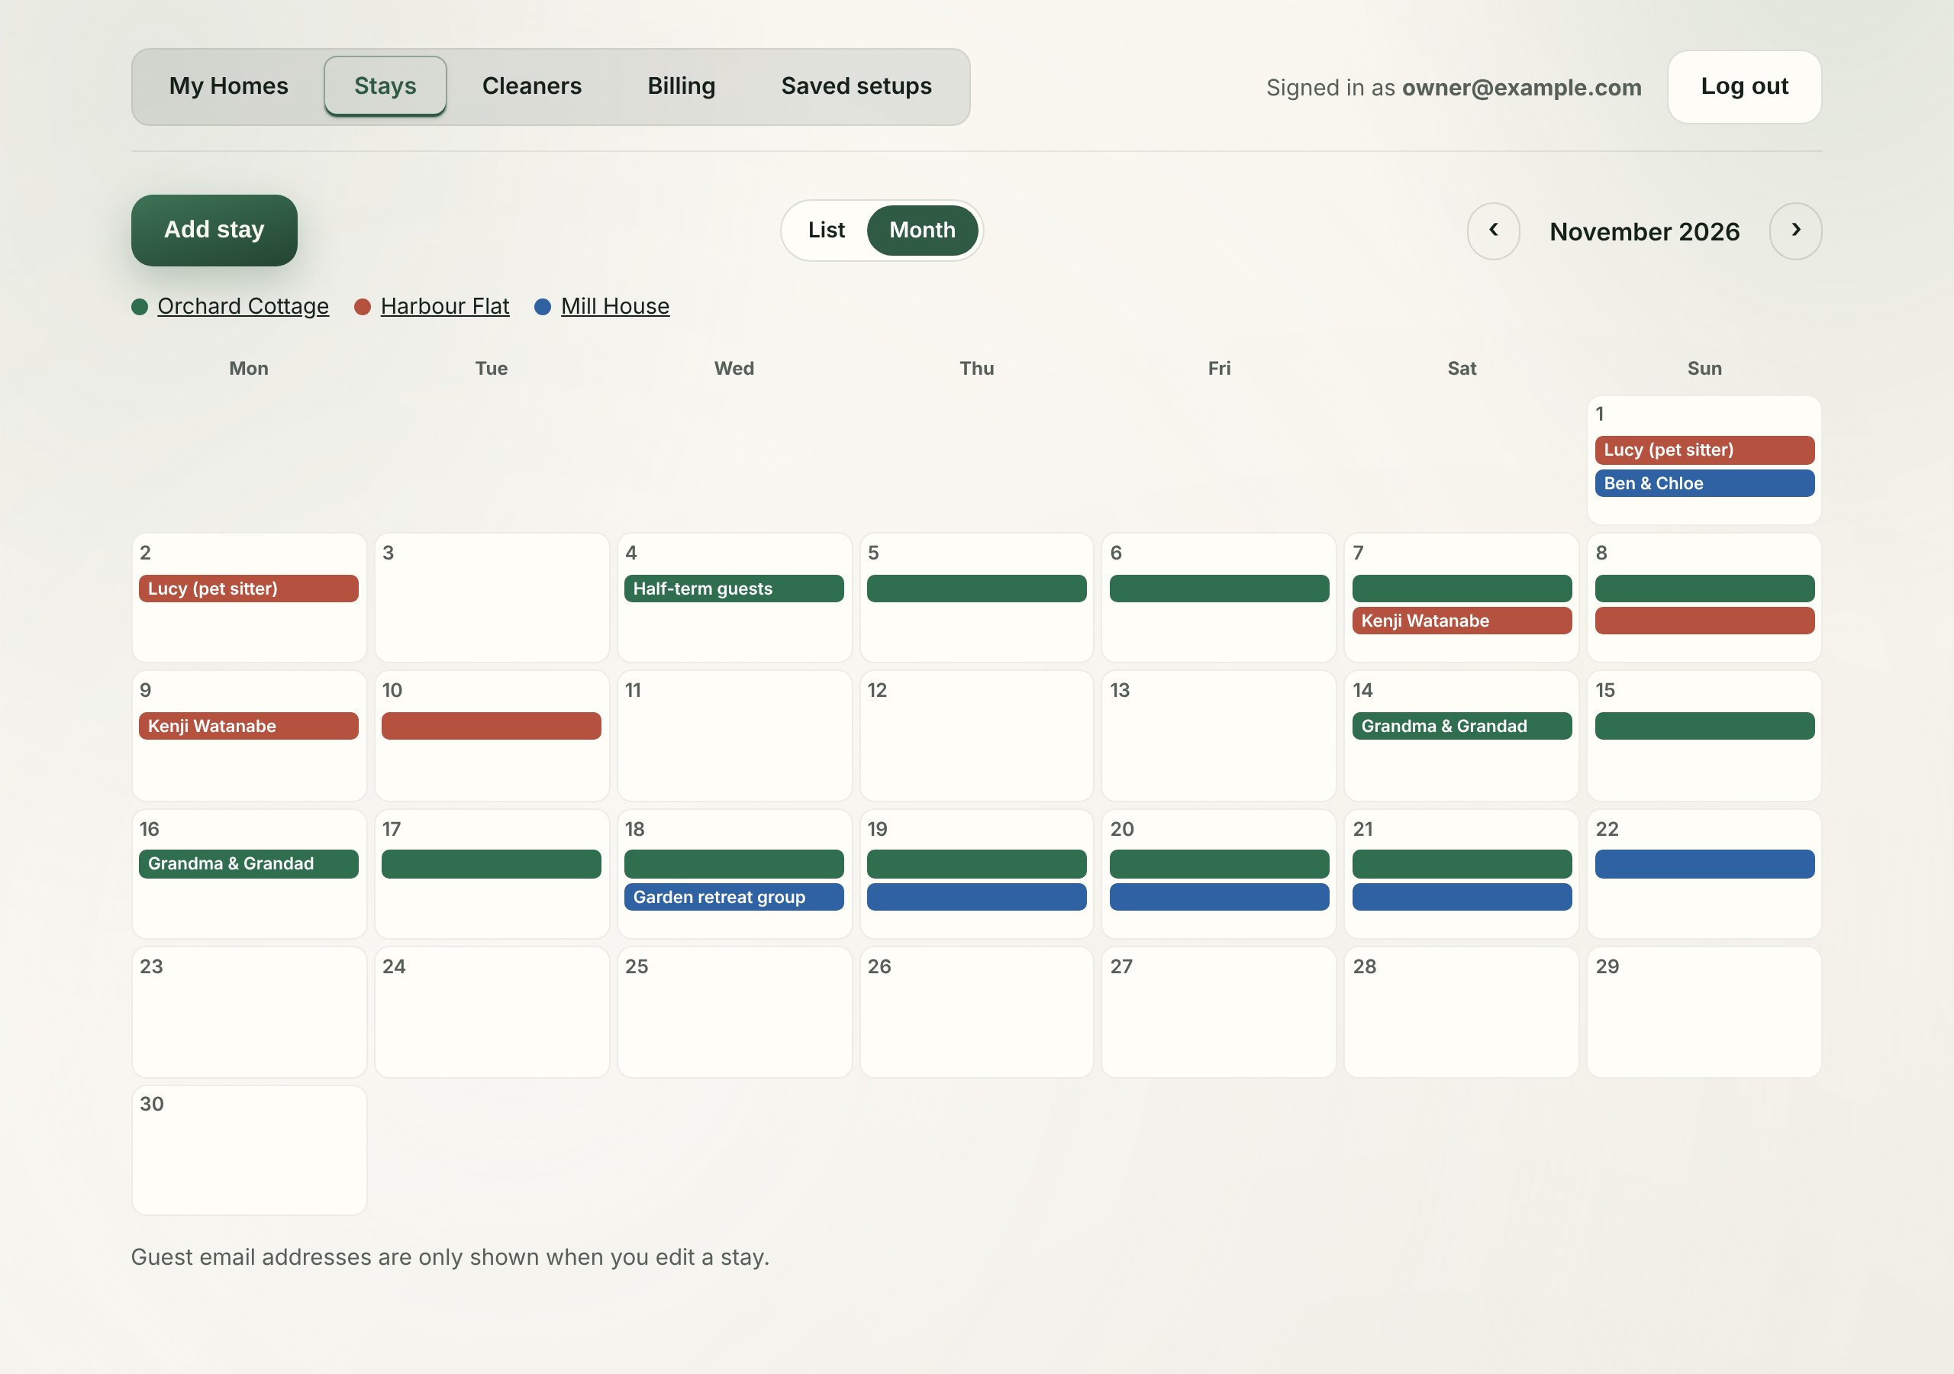Open Half-term guests stay on November 4
This screenshot has width=1954, height=1374.
(x=734, y=589)
